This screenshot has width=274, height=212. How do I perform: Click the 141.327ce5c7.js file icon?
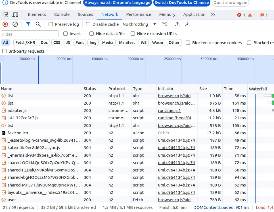click(3, 118)
